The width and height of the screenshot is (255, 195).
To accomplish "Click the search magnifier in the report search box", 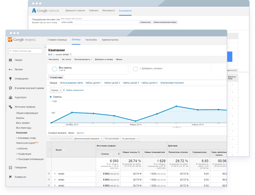I will click(x=10, y=51).
